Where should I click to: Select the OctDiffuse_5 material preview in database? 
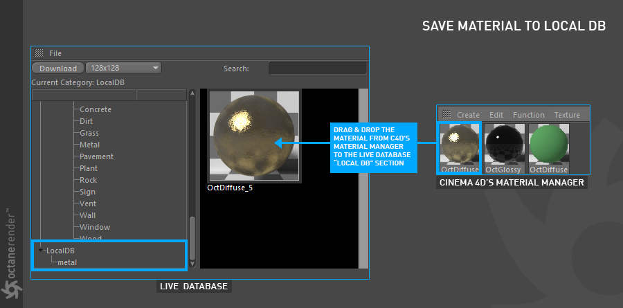254,136
